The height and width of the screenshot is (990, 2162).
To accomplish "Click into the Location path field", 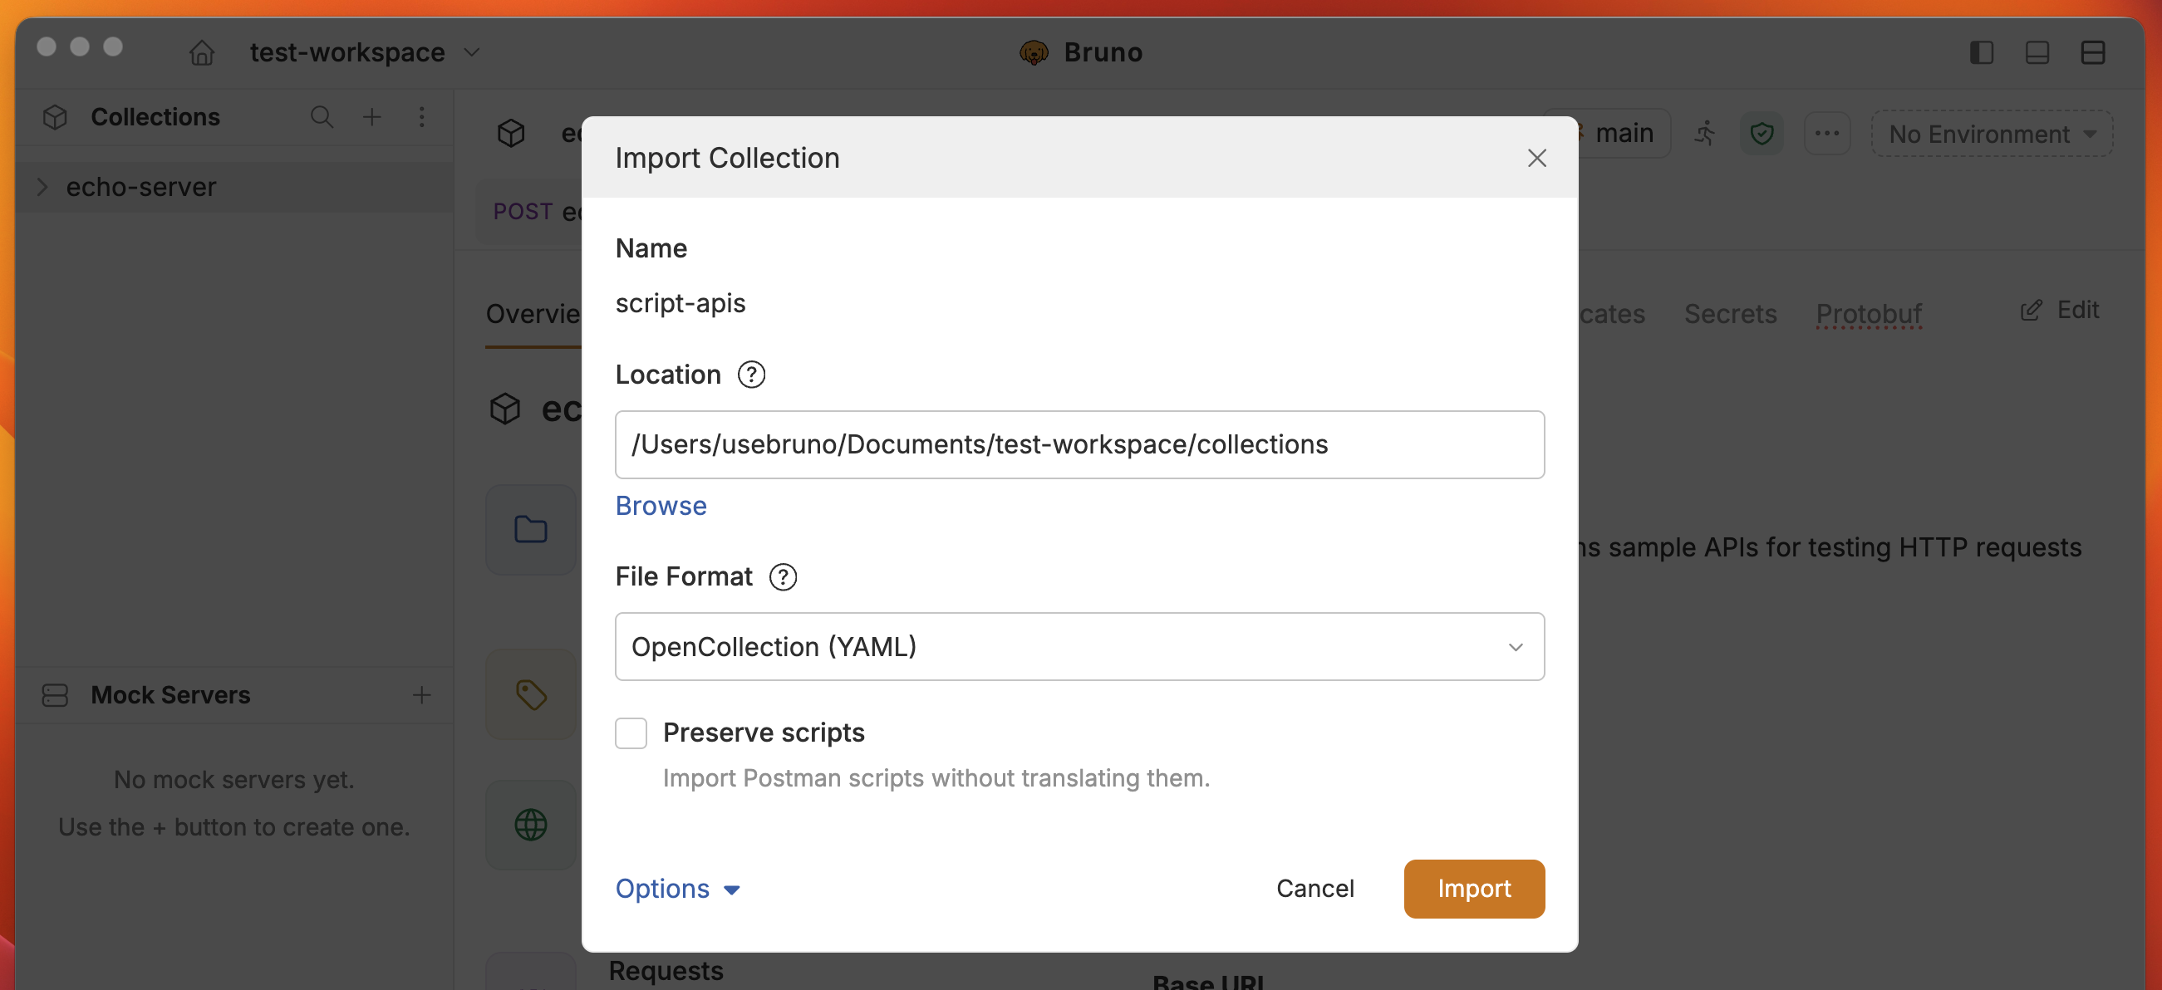I will click(x=1079, y=444).
